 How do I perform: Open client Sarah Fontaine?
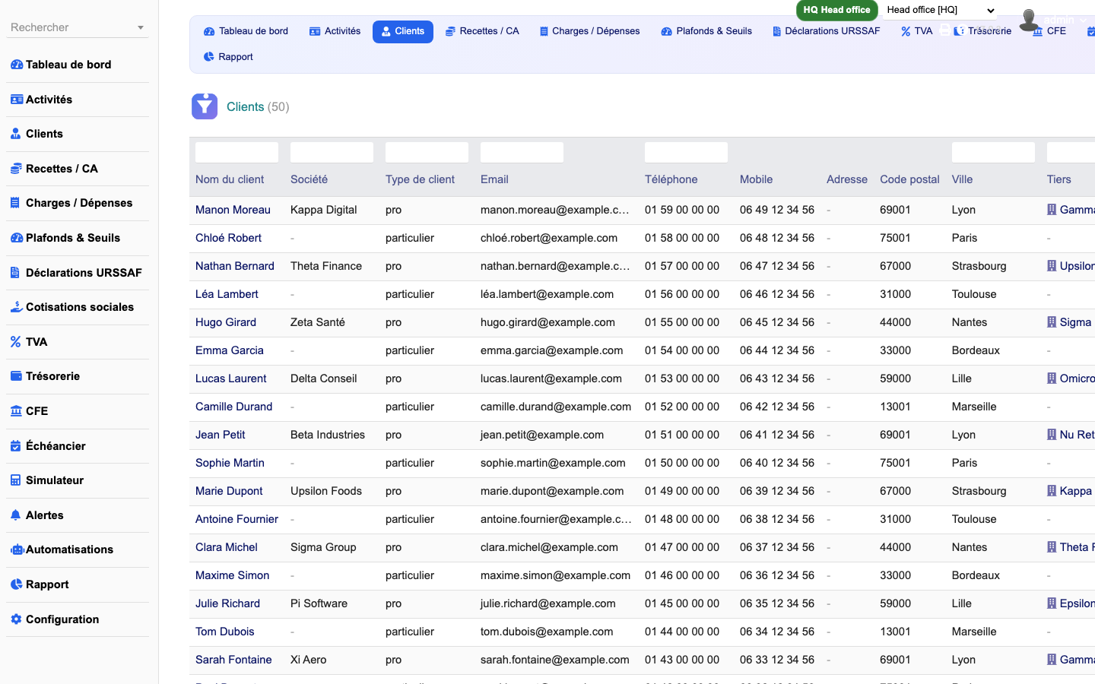tap(233, 660)
